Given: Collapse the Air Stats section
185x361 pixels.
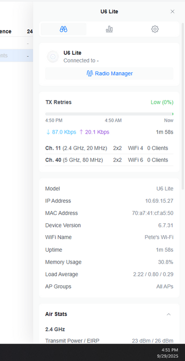Looking at the screenshot, I should tap(169, 314).
